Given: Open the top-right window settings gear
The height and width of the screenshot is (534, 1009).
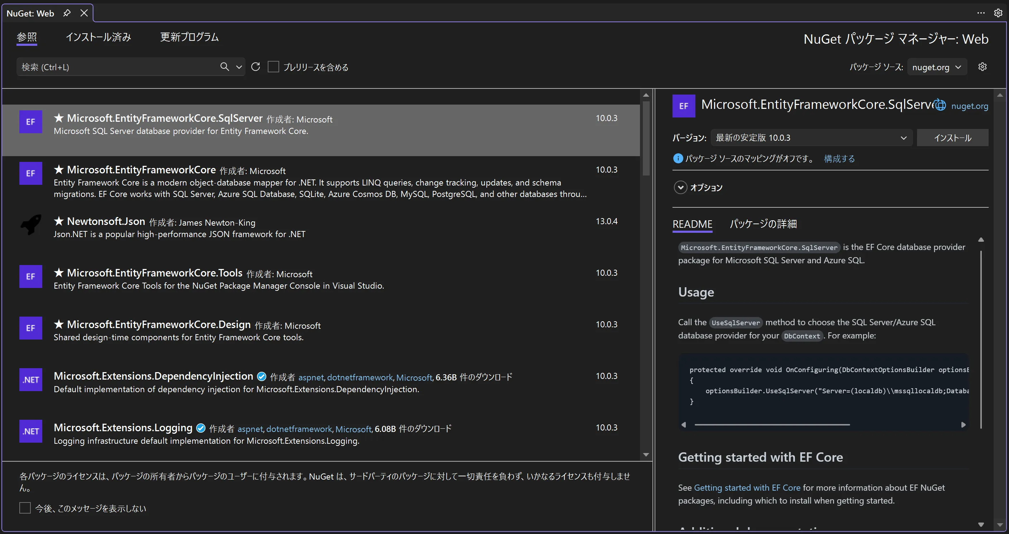Looking at the screenshot, I should pyautogui.click(x=998, y=13).
